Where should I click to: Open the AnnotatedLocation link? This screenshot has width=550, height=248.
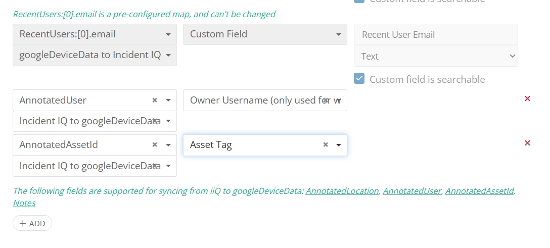tap(342, 191)
